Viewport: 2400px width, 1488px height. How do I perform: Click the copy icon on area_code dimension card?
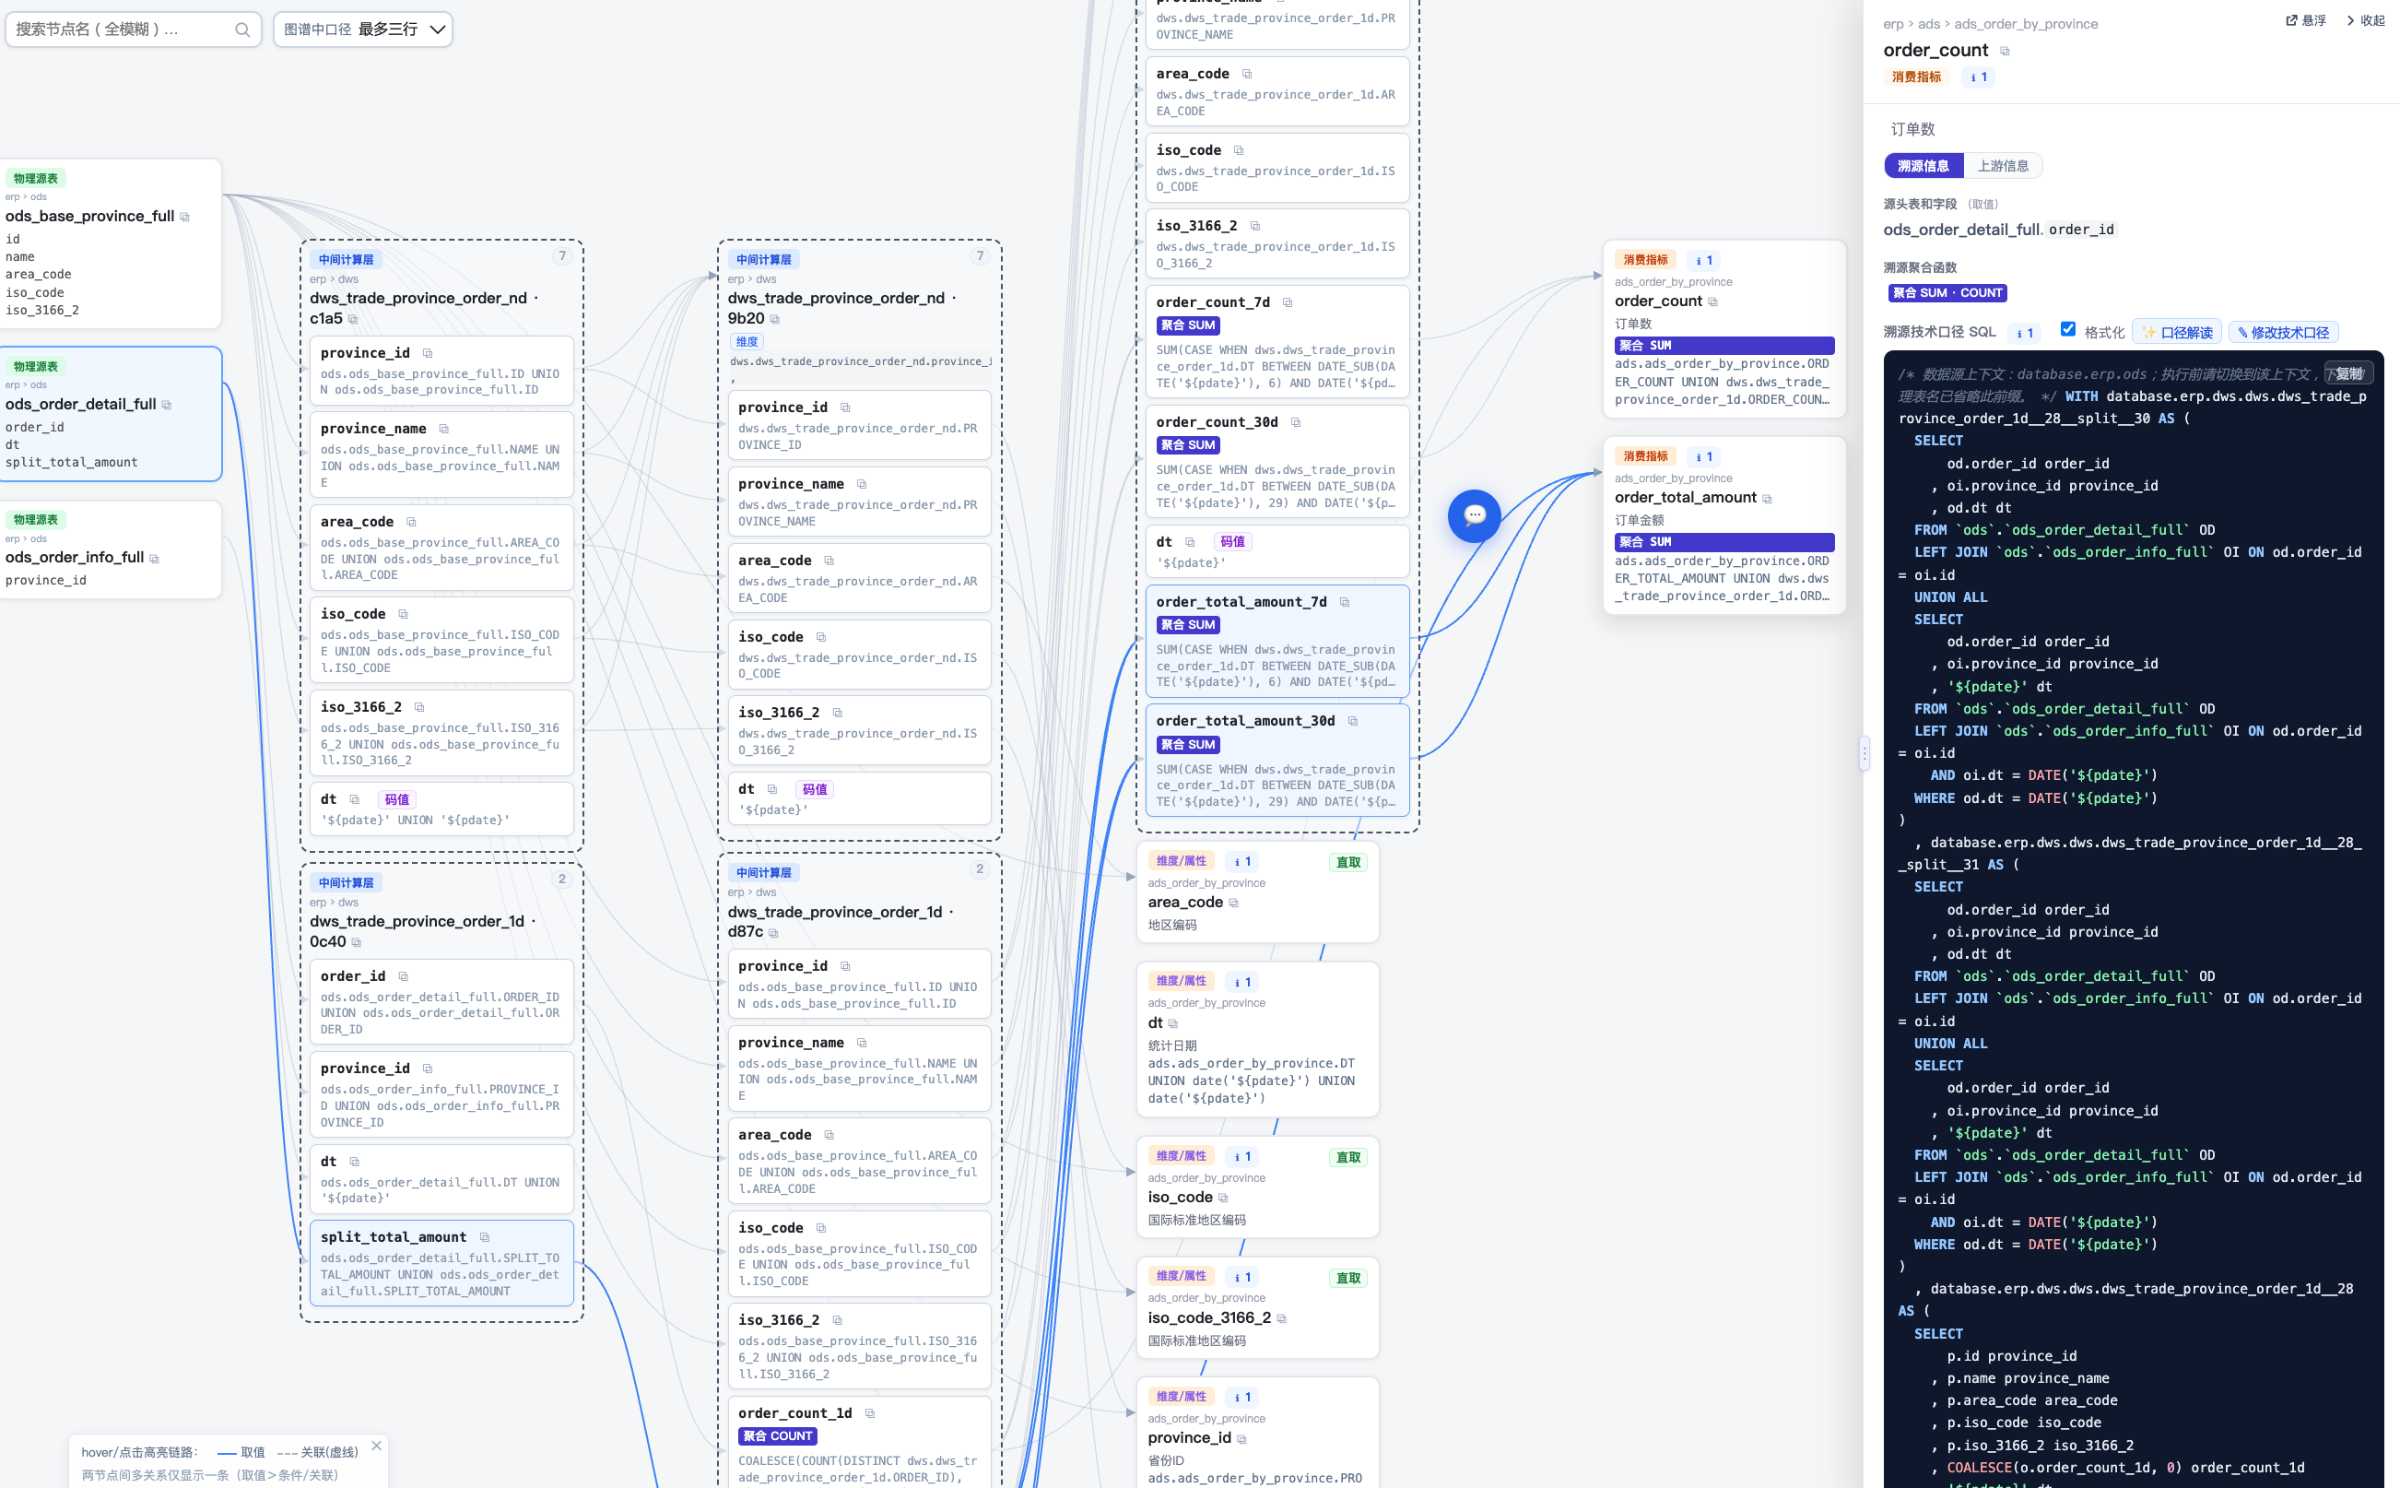(x=1233, y=903)
